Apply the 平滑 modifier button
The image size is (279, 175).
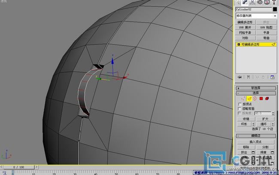(x=267, y=33)
